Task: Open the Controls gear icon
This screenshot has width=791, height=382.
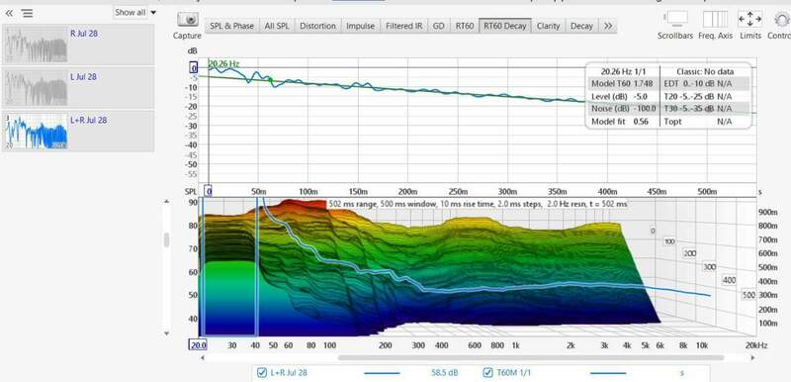Action: [782, 20]
